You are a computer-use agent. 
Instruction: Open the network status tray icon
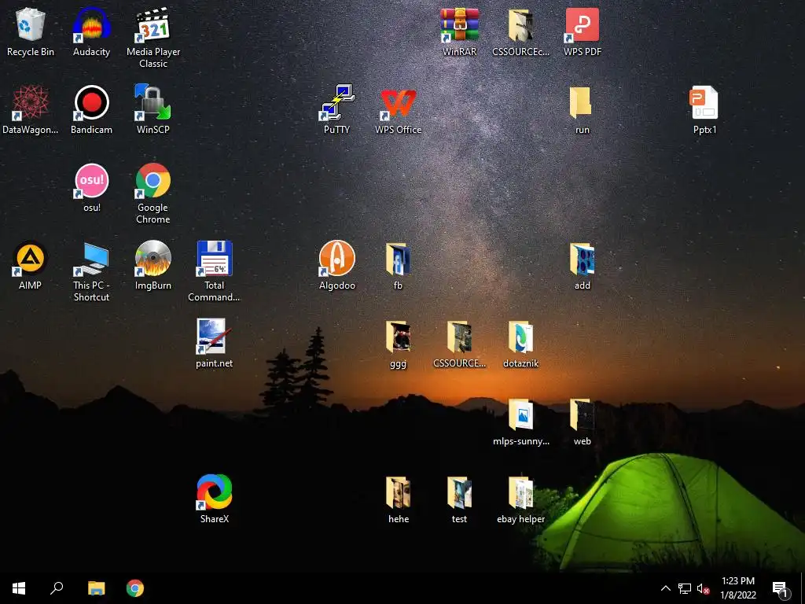(x=685, y=588)
